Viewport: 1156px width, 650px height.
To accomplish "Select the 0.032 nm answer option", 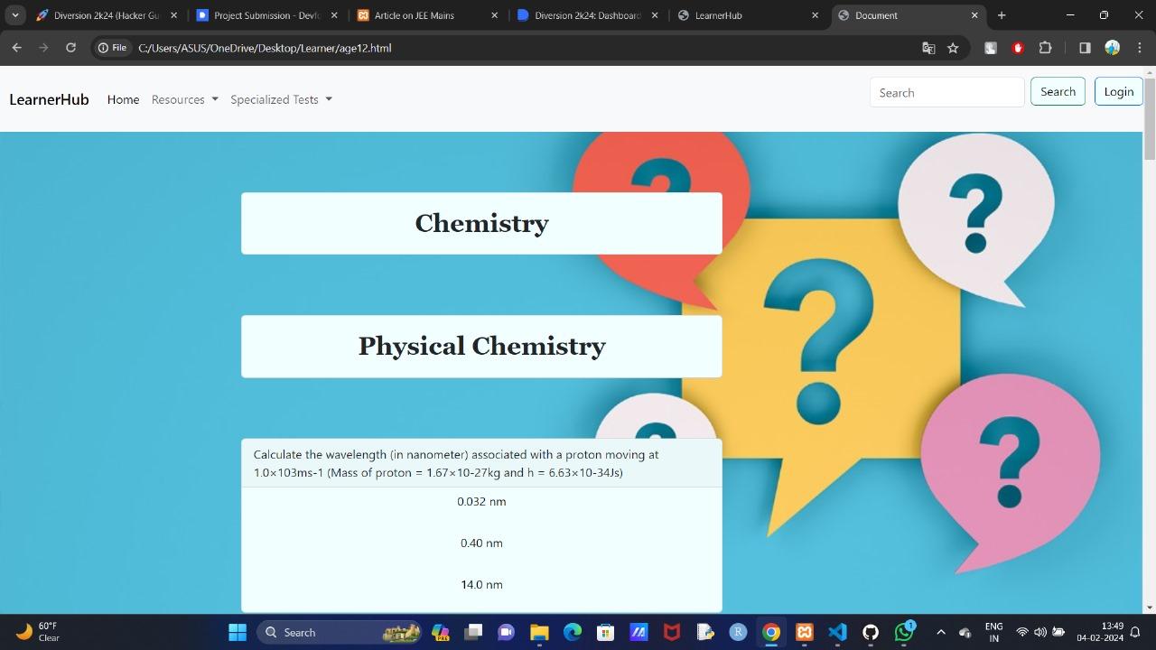I will [x=481, y=501].
